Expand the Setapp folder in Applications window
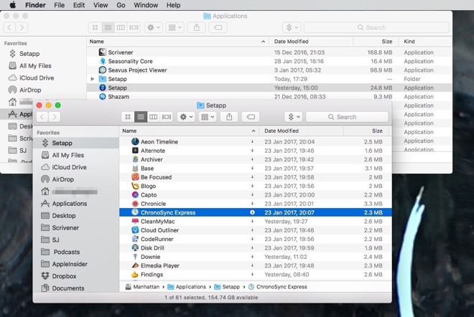Screen dimensions: 474x317 pyautogui.click(x=93, y=79)
